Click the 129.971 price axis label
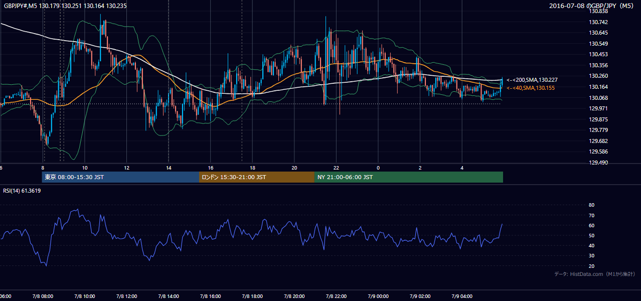The height and width of the screenshot is (301, 641). point(598,108)
